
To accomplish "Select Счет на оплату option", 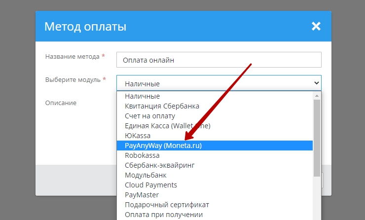I will coord(150,116).
